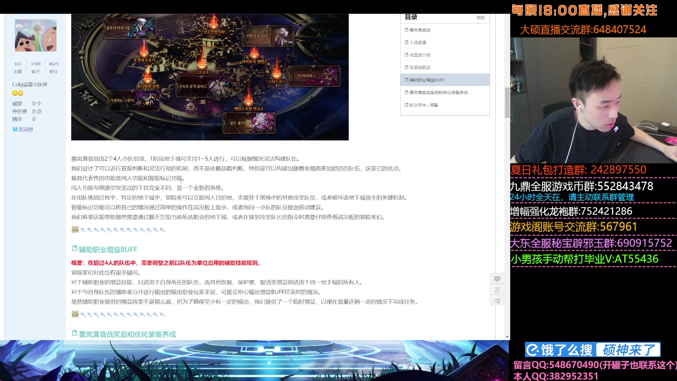Open 雾岚黄昏战奖励和优化装备养成 directory entry

coord(439,92)
